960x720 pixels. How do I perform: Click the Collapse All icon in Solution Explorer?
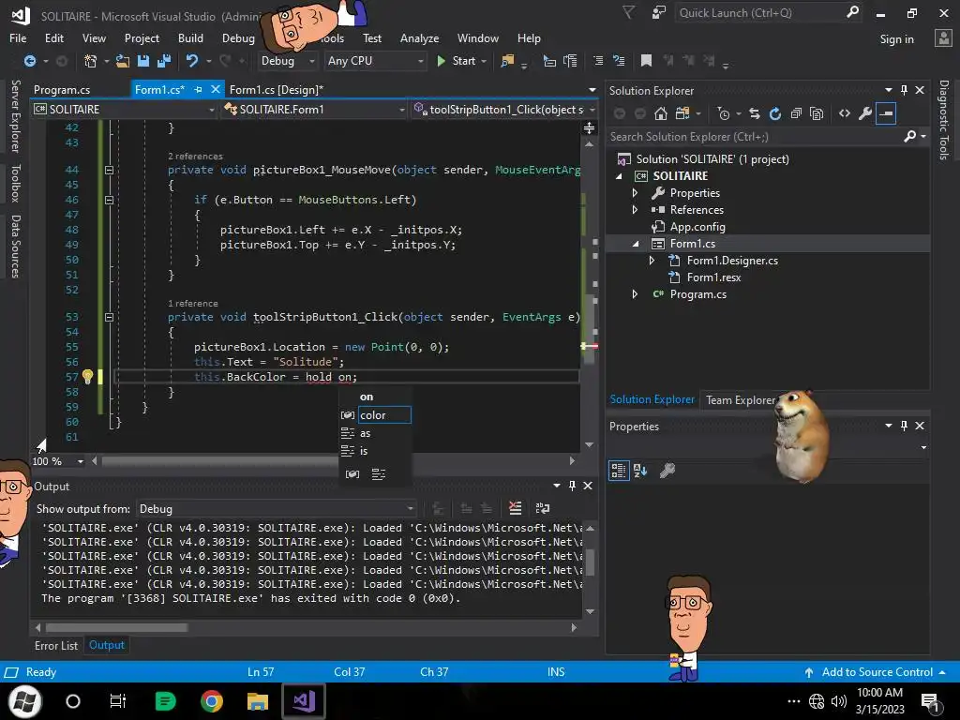[x=796, y=113]
